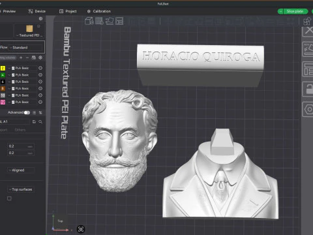
Task: Click the compare presets icon beside Advanced
Action: (x=40, y=112)
